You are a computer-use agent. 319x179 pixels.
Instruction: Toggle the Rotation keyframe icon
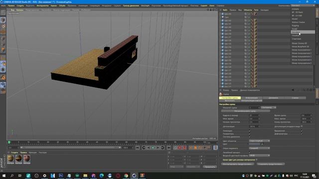(x=200, y=148)
